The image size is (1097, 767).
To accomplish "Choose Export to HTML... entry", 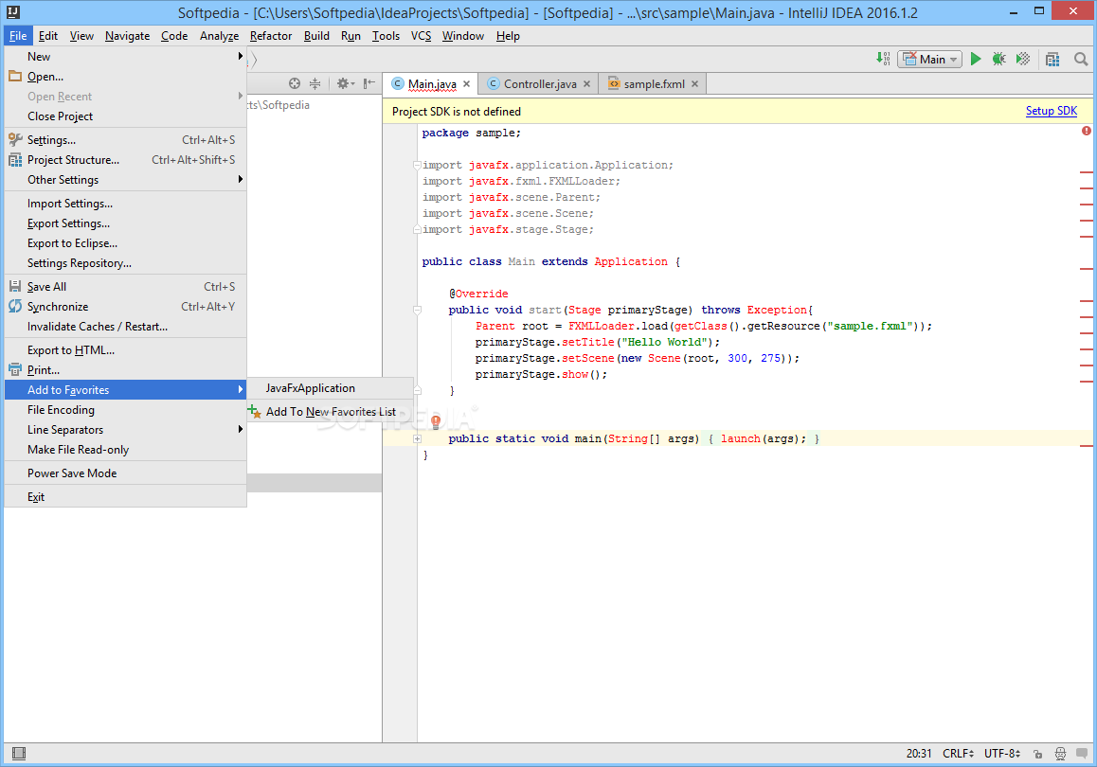I will click(126, 350).
